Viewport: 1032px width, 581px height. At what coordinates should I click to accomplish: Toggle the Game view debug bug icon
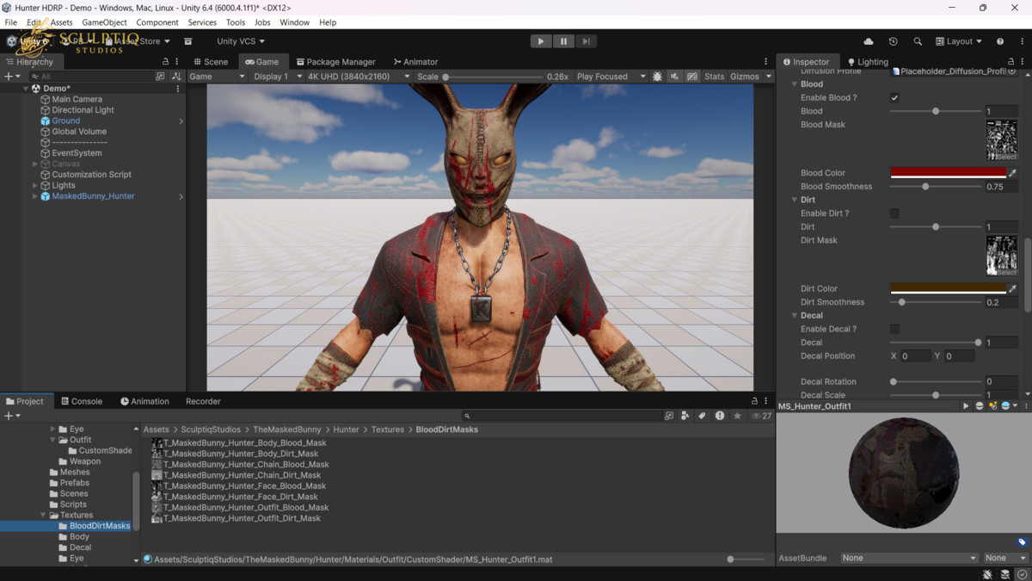click(x=657, y=77)
